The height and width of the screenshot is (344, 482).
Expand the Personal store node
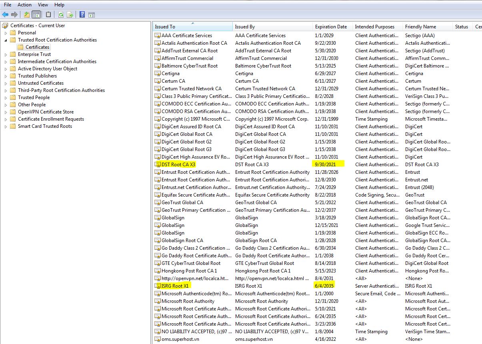coord(6,33)
